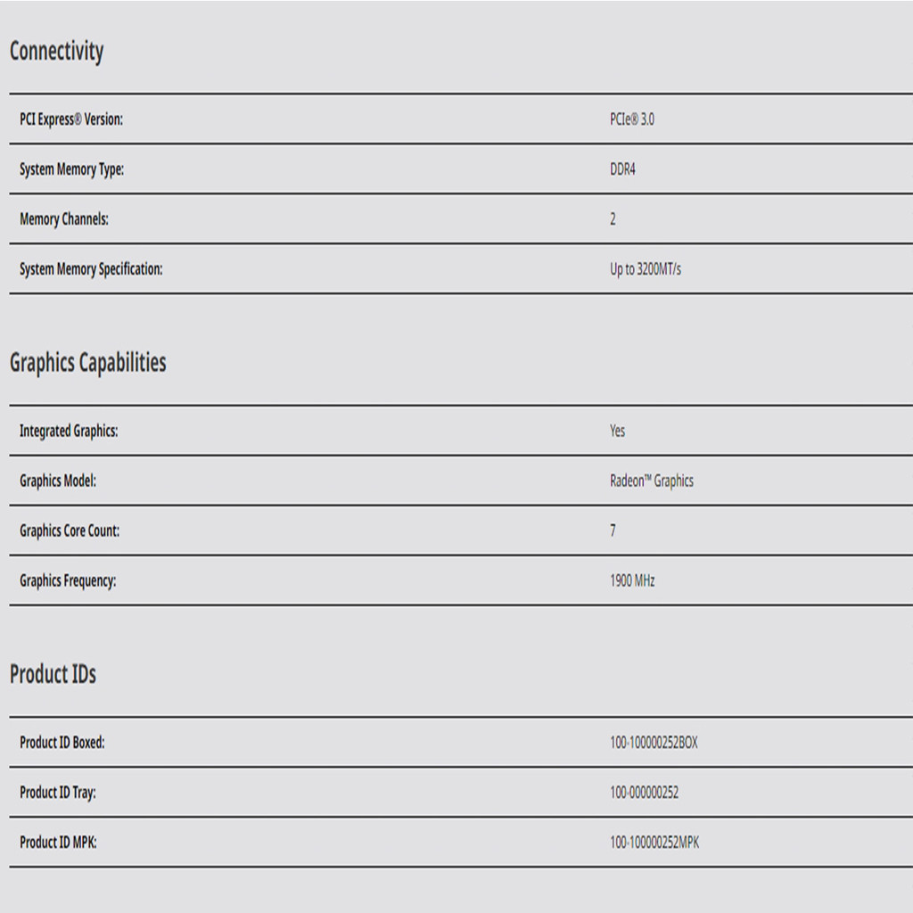The image size is (913, 913).
Task: Select the System Memory Specification label
Action: click(91, 269)
